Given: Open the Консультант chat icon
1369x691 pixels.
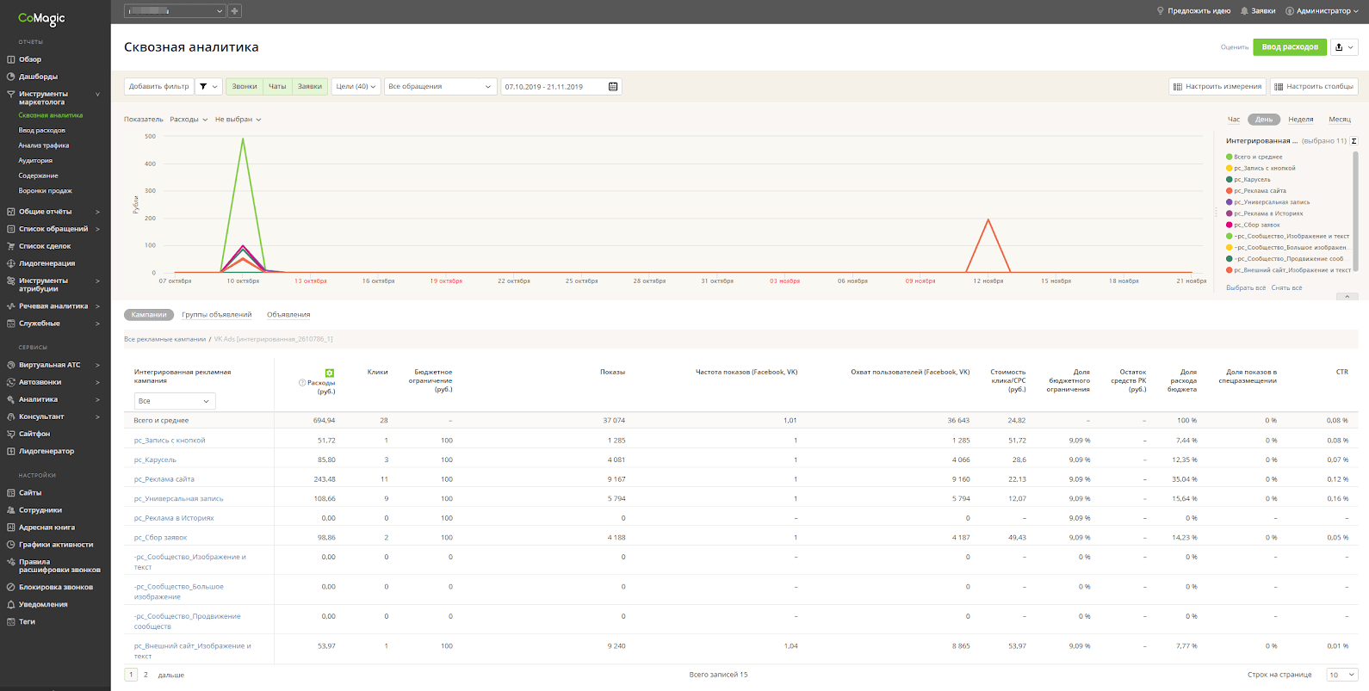Looking at the screenshot, I should coord(11,416).
